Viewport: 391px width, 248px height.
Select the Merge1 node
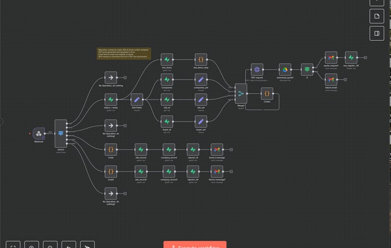(x=241, y=94)
